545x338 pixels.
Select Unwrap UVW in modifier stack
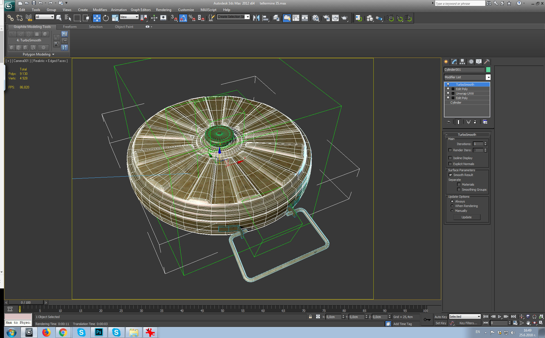tap(465, 94)
